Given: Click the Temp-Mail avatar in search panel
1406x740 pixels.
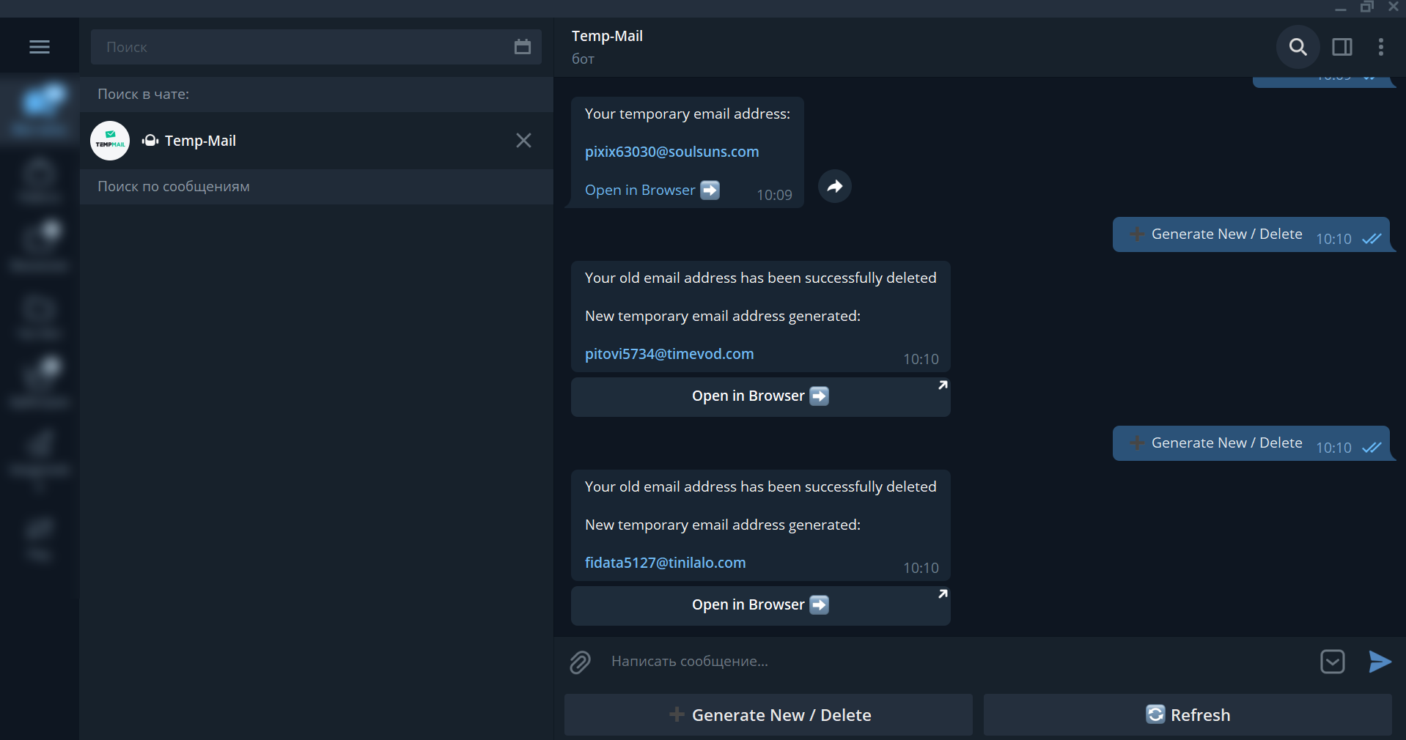Looking at the screenshot, I should (x=110, y=141).
